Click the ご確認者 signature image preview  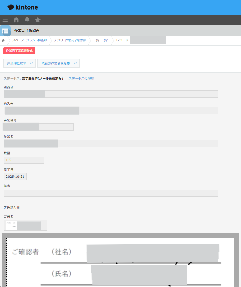pos(120,262)
